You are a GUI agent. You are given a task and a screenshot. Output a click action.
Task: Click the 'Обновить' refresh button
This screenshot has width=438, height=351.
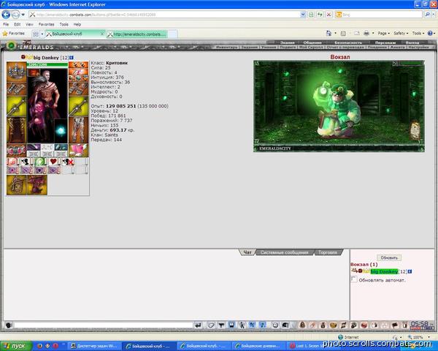coord(389,257)
